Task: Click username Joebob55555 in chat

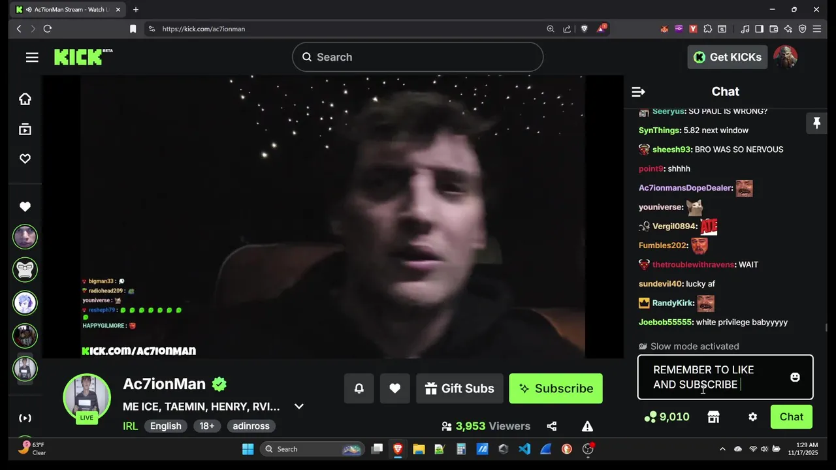Action: coord(666,322)
